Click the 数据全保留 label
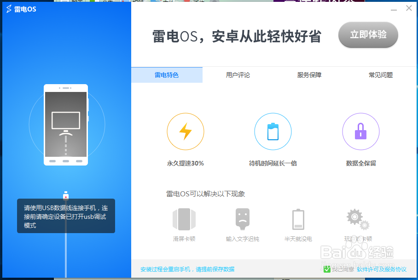 [x=361, y=163]
